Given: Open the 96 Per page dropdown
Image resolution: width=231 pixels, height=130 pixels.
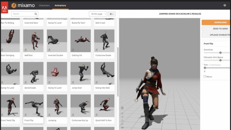Looking at the screenshot, I should coord(98,14).
